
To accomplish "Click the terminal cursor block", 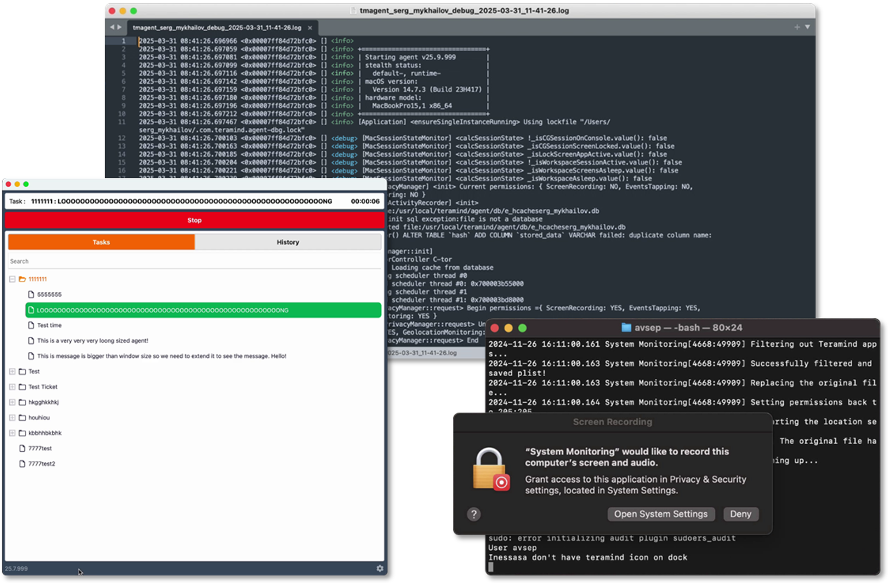I will pos(491,567).
